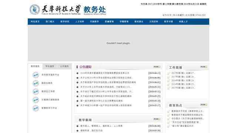The height and width of the screenshot is (133, 237).
Task: Open the announcement dated 2018-06-13
Action: coord(104,73)
